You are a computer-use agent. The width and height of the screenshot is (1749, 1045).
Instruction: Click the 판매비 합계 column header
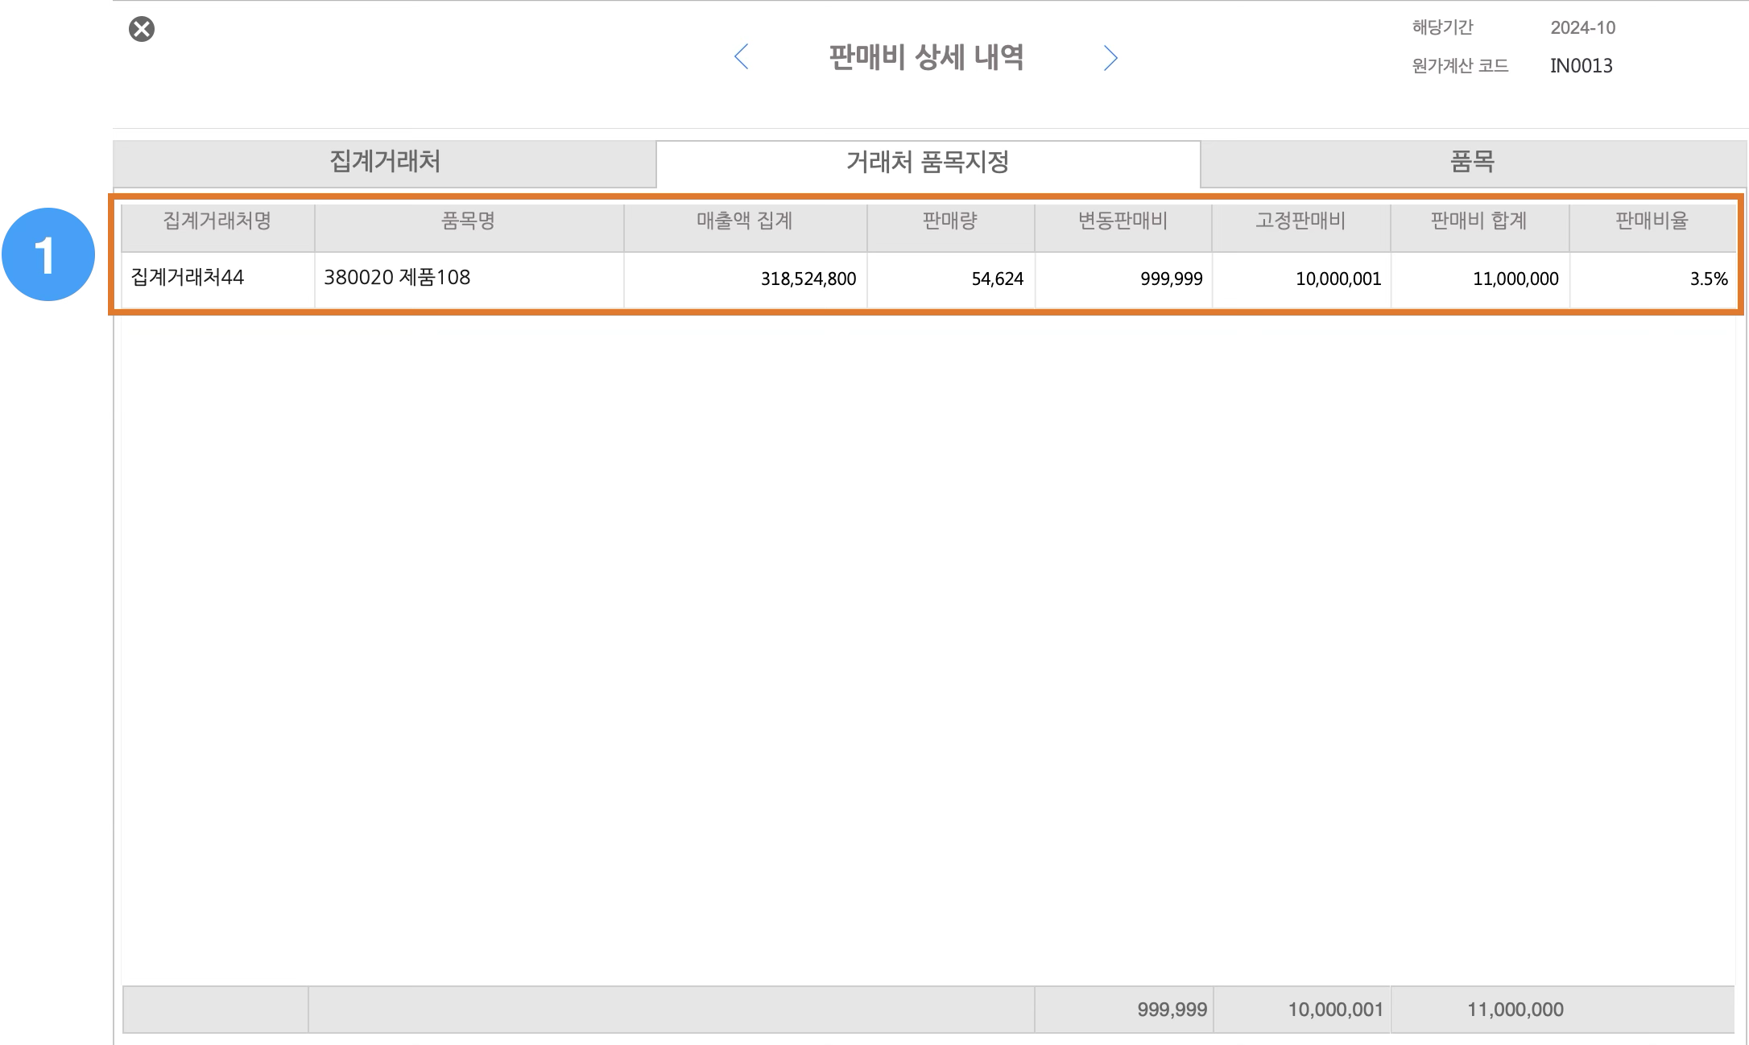1479,221
